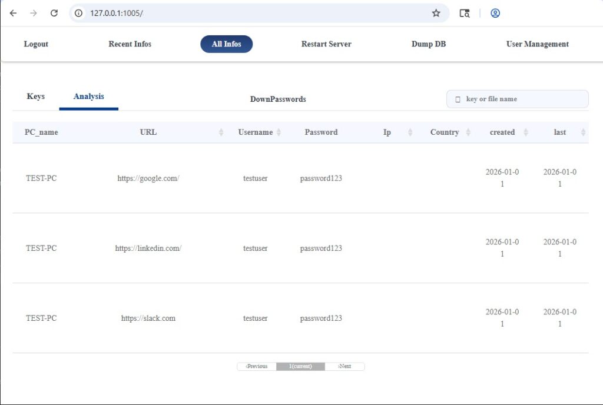The image size is (603, 405).
Task: Click the Logout link
Action: pos(36,44)
